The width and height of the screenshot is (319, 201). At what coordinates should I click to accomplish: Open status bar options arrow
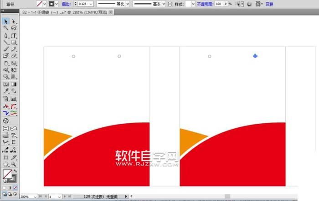tap(126, 196)
